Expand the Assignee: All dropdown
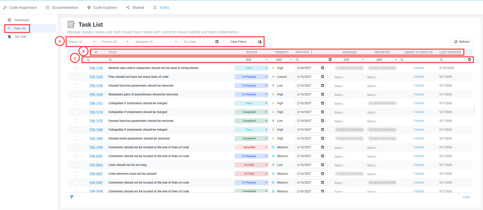This screenshot has height=210, width=483. coord(156,42)
